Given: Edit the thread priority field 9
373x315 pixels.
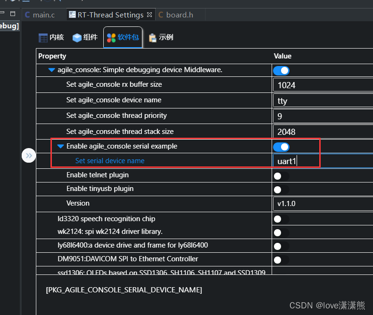Looking at the screenshot, I should 323,116.
